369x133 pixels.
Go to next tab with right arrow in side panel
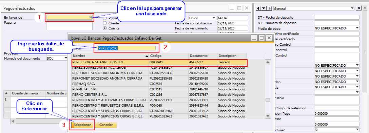(269, 8)
